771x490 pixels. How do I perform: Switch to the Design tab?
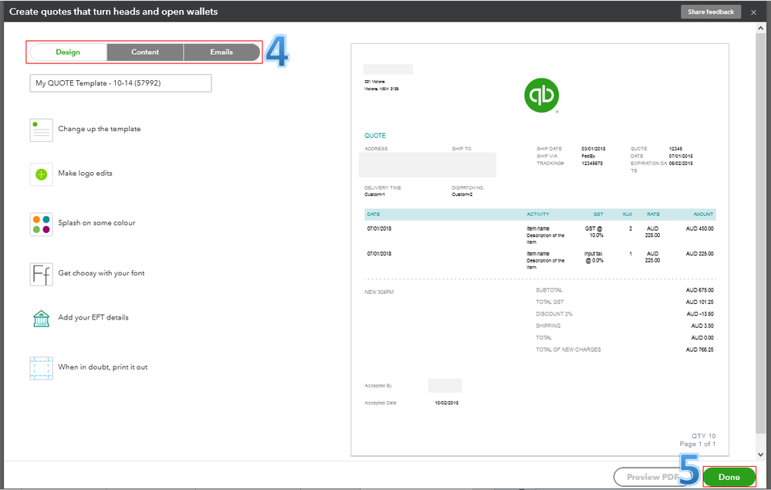68,52
